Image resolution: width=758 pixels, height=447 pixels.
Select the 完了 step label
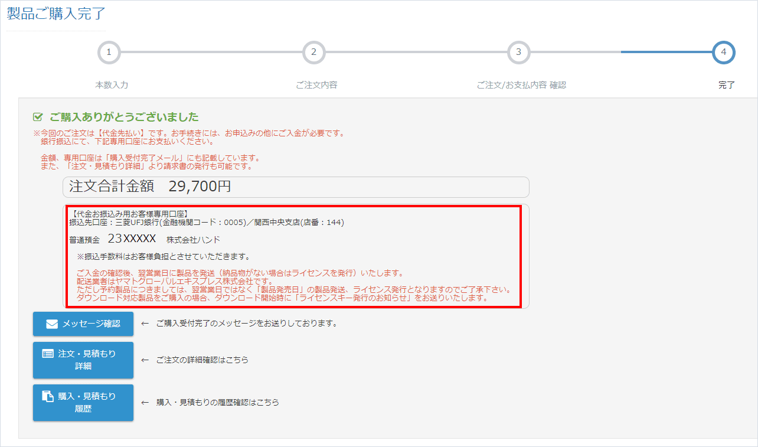[727, 85]
